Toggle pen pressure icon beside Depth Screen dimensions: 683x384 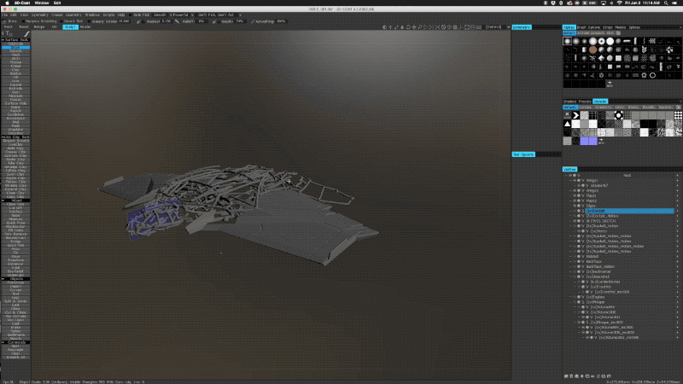[x=214, y=21]
